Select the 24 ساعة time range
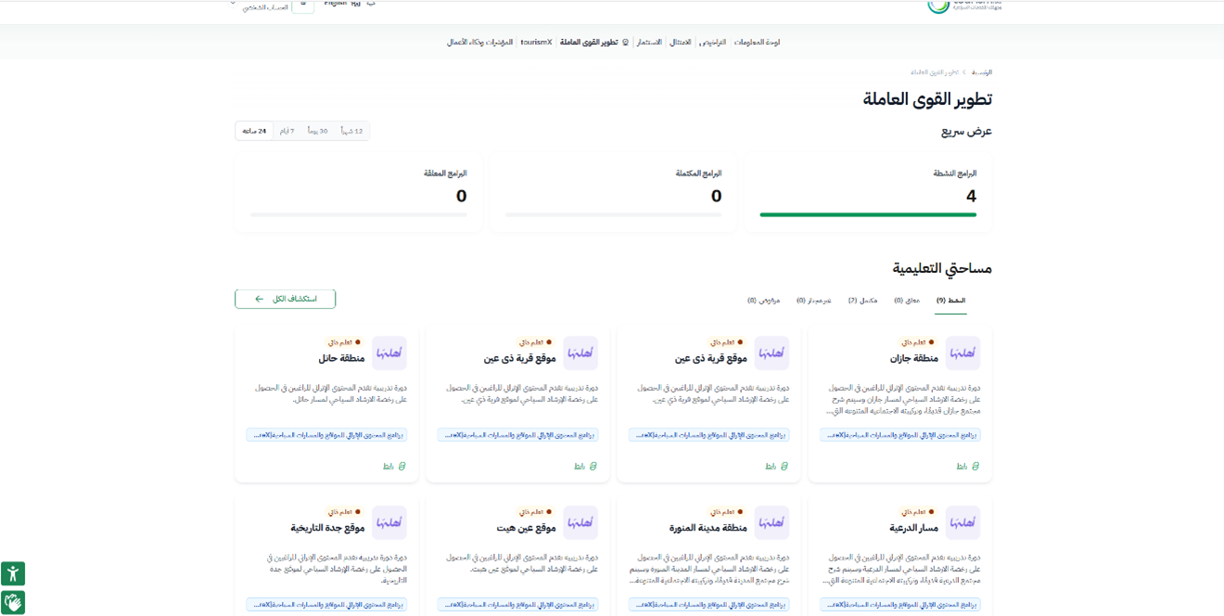The height and width of the screenshot is (616, 1224). 254,132
